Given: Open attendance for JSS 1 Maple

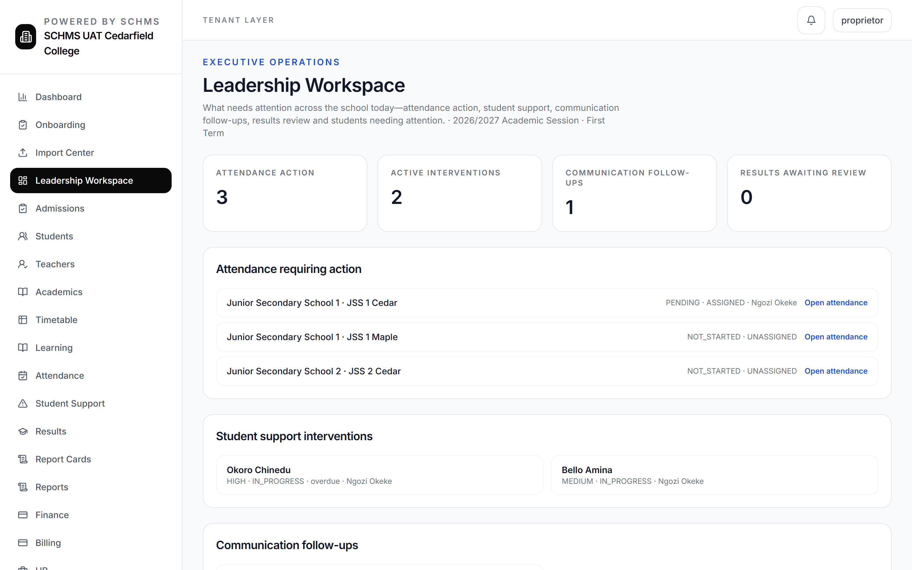Looking at the screenshot, I should click(x=836, y=337).
